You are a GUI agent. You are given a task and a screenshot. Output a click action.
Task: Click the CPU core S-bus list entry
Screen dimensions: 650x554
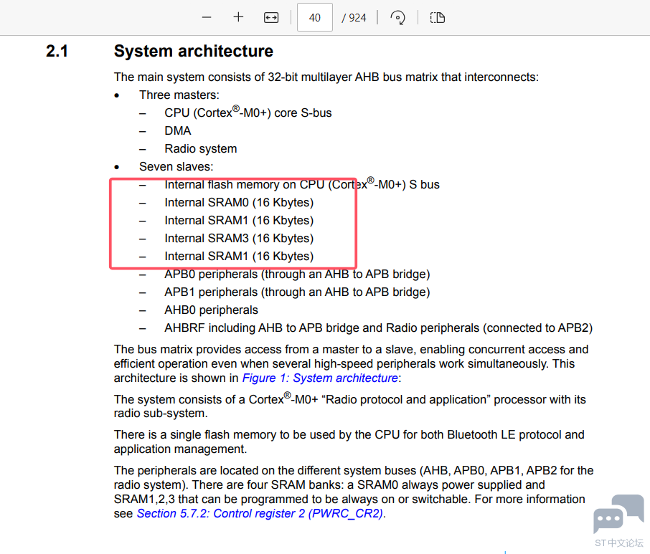point(248,113)
